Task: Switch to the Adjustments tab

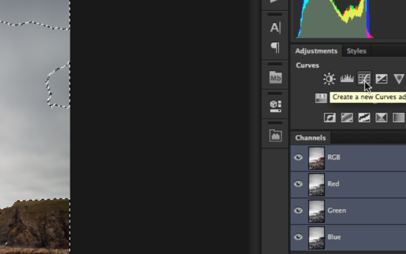Action: tap(316, 51)
